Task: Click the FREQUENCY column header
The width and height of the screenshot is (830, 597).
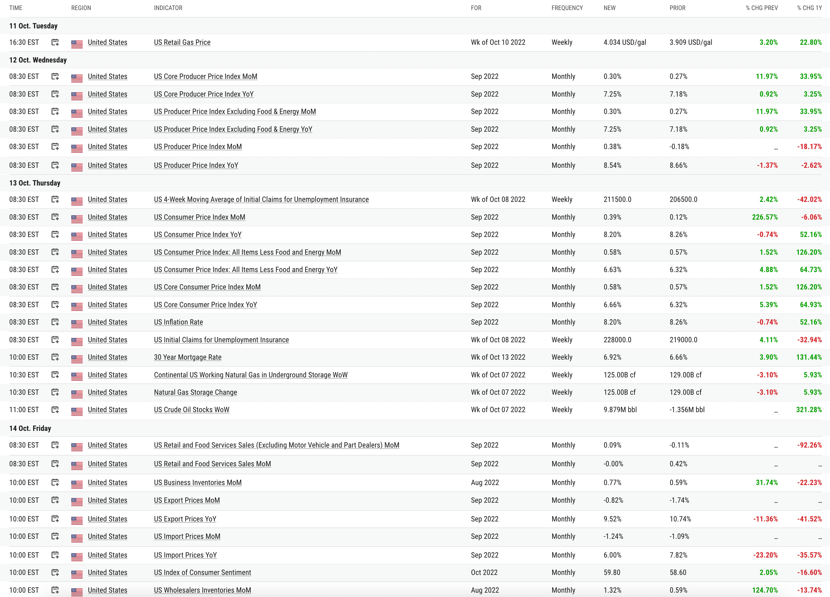Action: coord(567,8)
